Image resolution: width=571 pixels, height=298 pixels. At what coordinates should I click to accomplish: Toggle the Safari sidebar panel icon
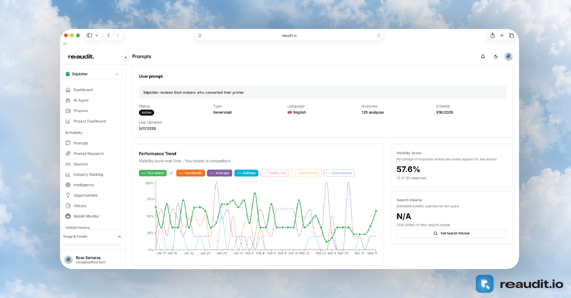pyautogui.click(x=89, y=36)
